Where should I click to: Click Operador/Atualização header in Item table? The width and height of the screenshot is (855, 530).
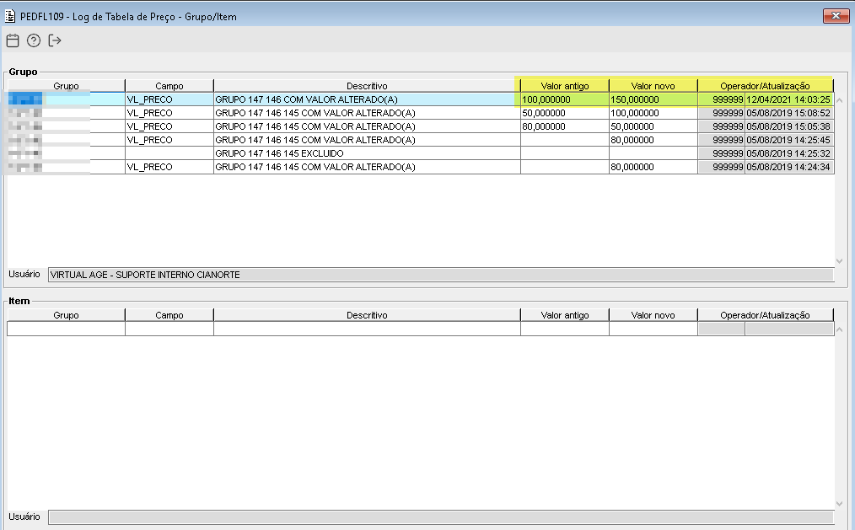tap(765, 315)
